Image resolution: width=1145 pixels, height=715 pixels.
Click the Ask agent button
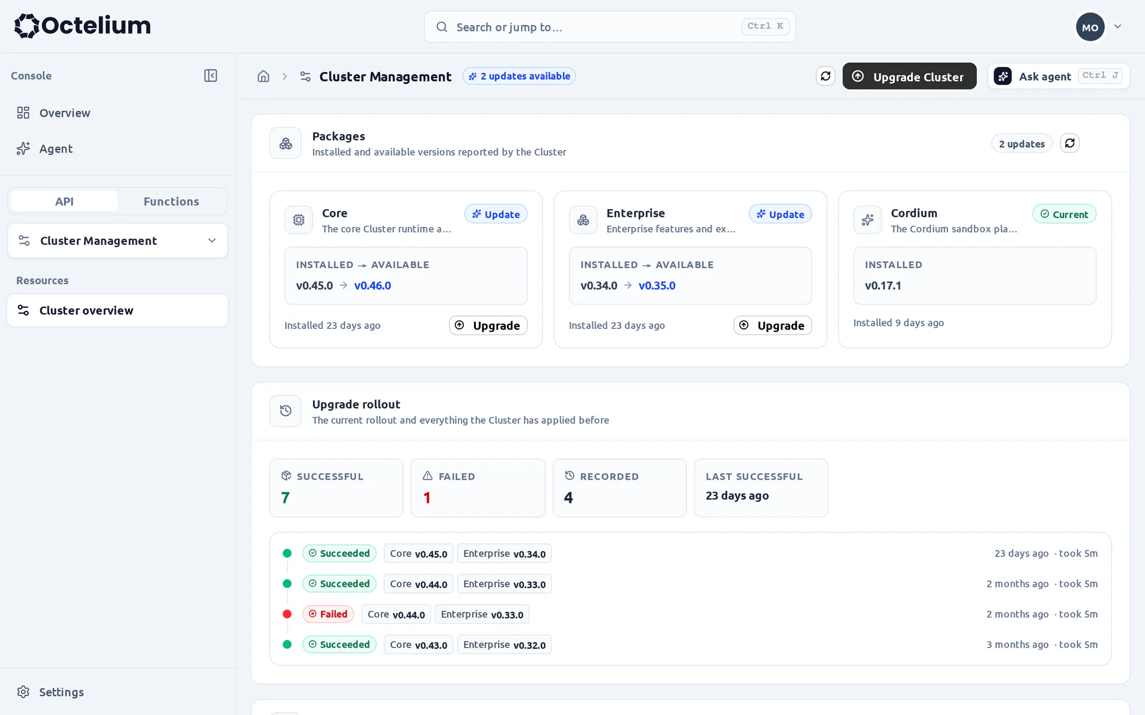point(1059,76)
